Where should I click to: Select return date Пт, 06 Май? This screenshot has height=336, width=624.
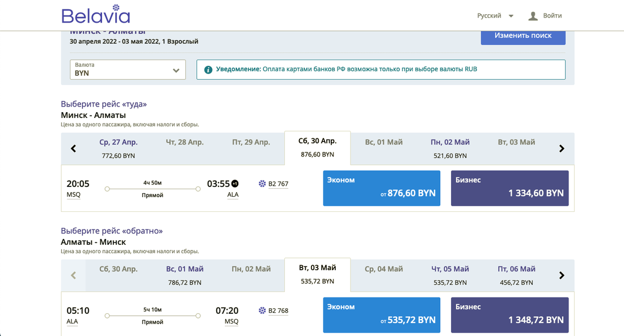coord(516,275)
